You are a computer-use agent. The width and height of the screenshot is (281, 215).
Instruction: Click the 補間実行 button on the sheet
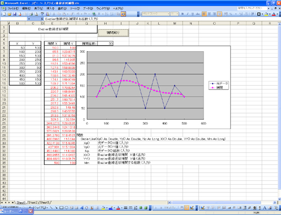point(113,32)
